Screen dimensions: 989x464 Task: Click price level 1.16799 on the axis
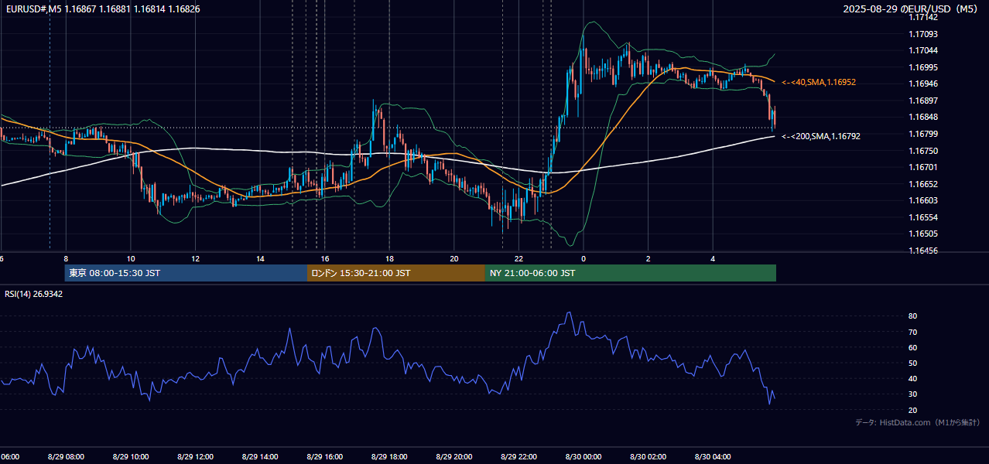click(x=922, y=134)
